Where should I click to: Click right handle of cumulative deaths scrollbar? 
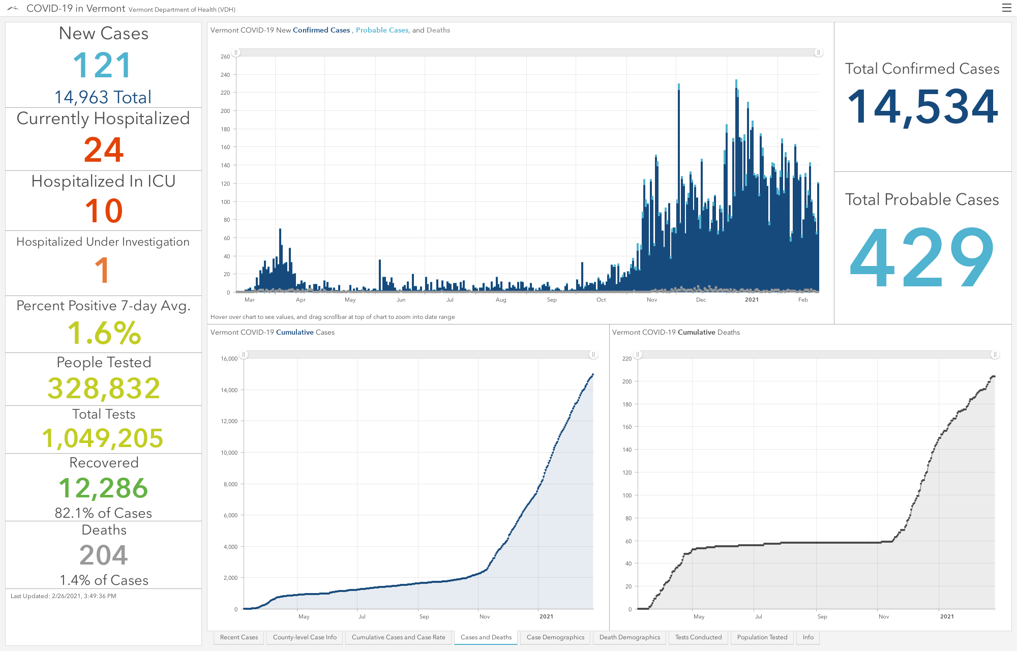[995, 354]
